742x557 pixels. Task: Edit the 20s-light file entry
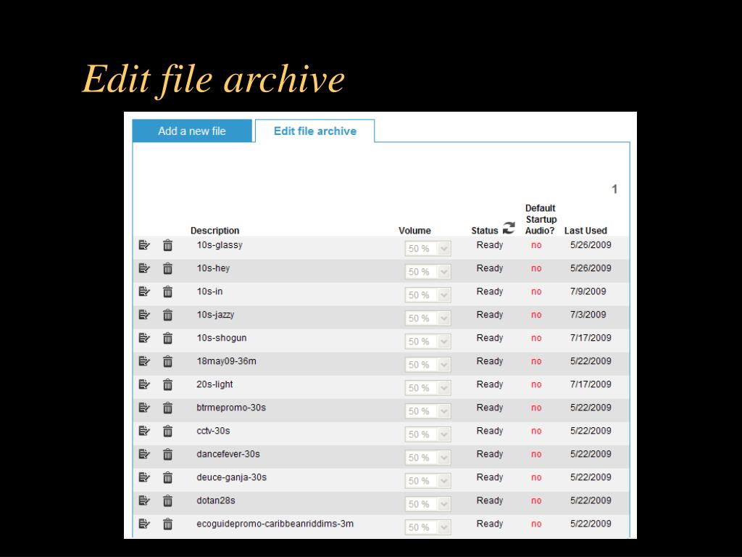coord(144,384)
